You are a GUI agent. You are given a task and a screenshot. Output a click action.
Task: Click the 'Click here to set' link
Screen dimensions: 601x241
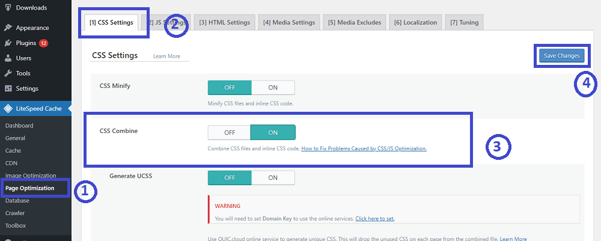(x=374, y=218)
